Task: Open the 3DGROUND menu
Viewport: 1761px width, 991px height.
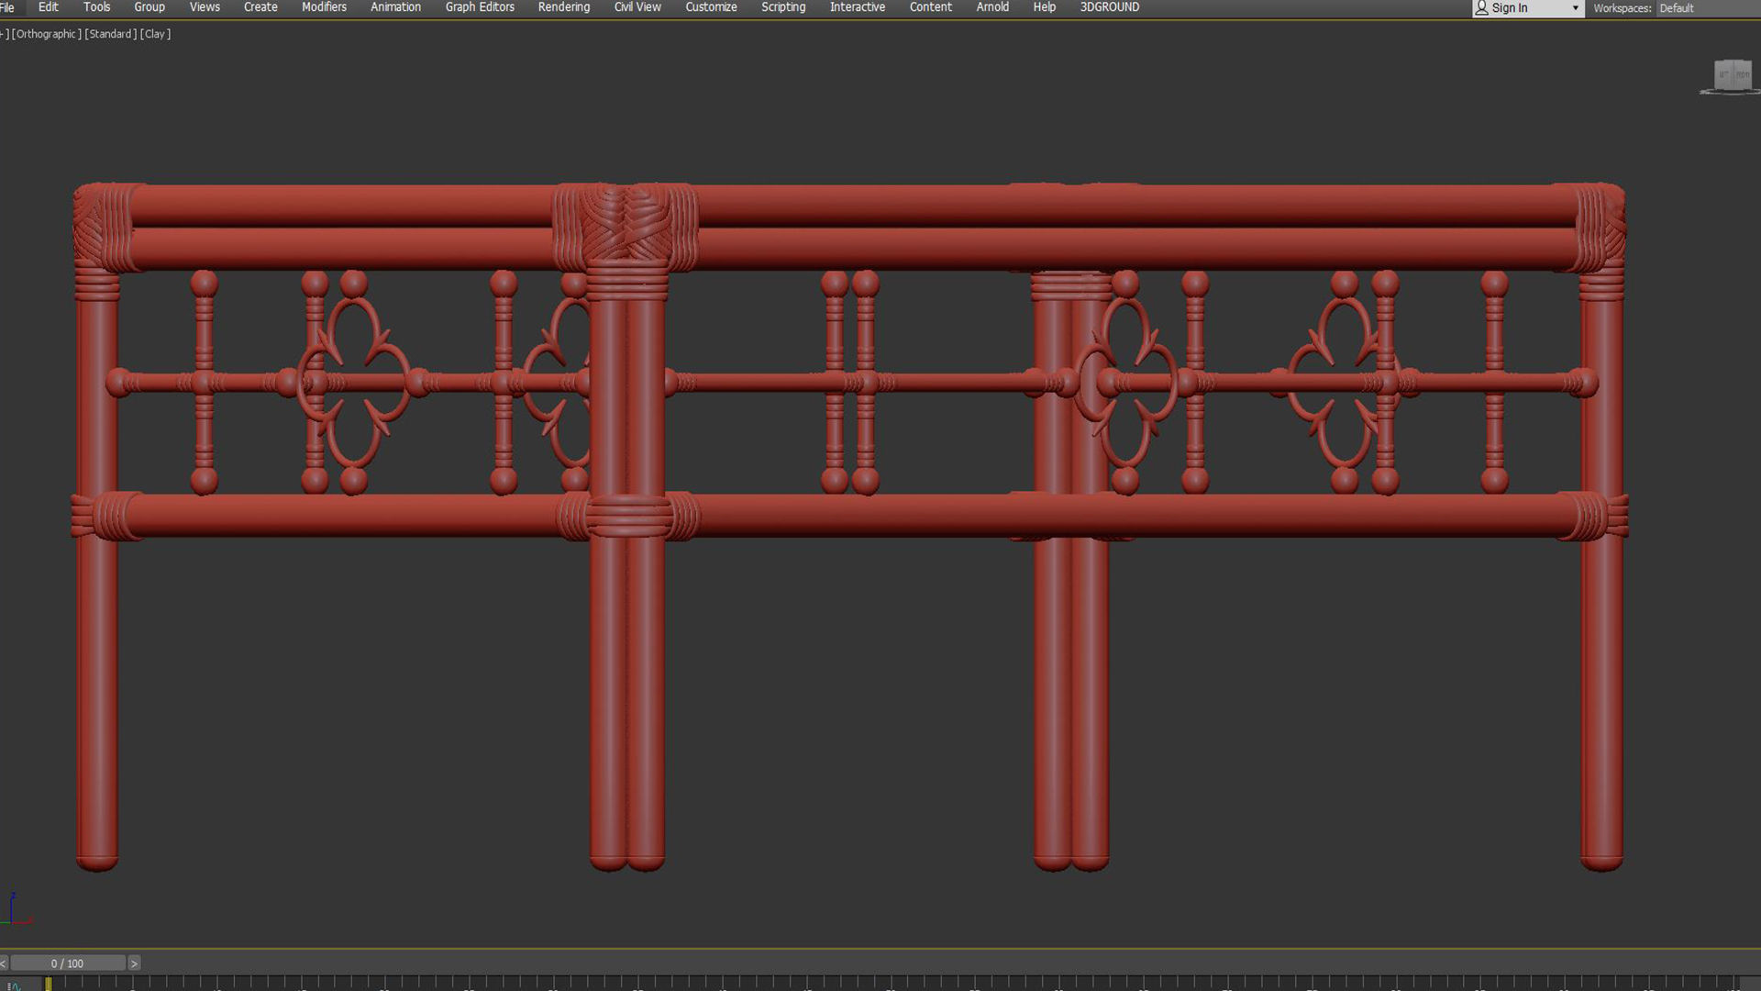Action: (1109, 7)
